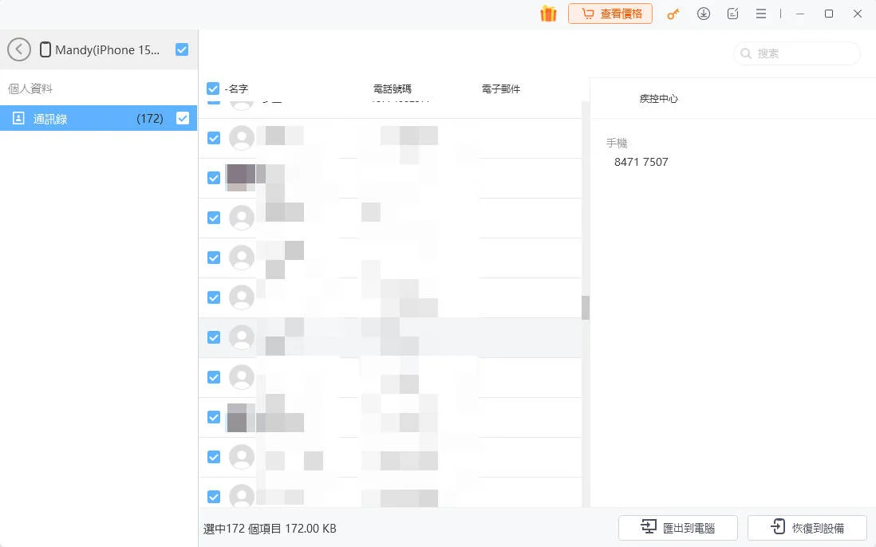876x547 pixels.
Task: Minimize the application window
Action: [x=800, y=14]
